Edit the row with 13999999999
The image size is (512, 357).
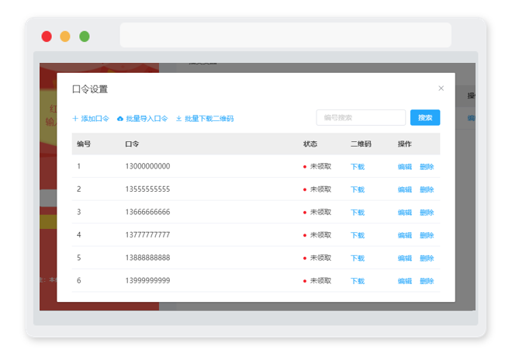(x=405, y=281)
